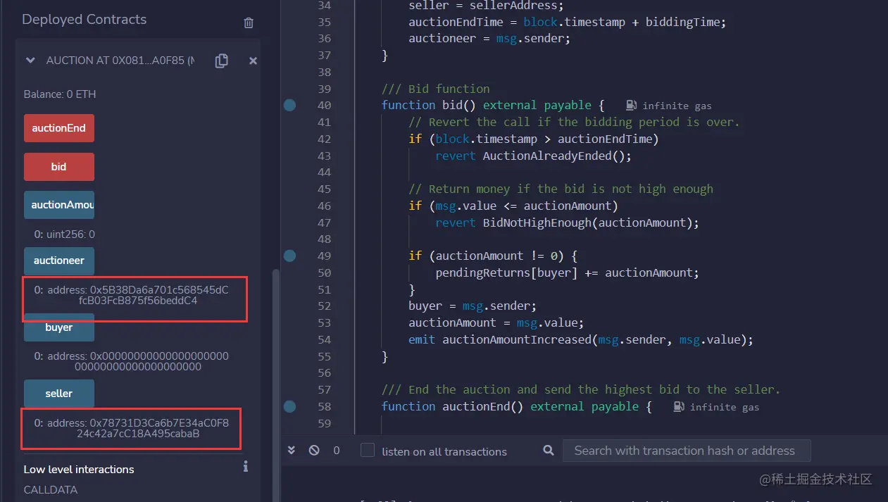Execute the auctionEnd function button
888x502 pixels.
[x=58, y=128]
